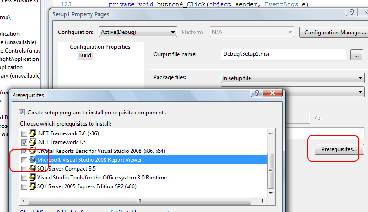Viewport: 368px width, 212px height.
Task: Check the SQL Server Compact 3.5 box
Action: (x=24, y=169)
